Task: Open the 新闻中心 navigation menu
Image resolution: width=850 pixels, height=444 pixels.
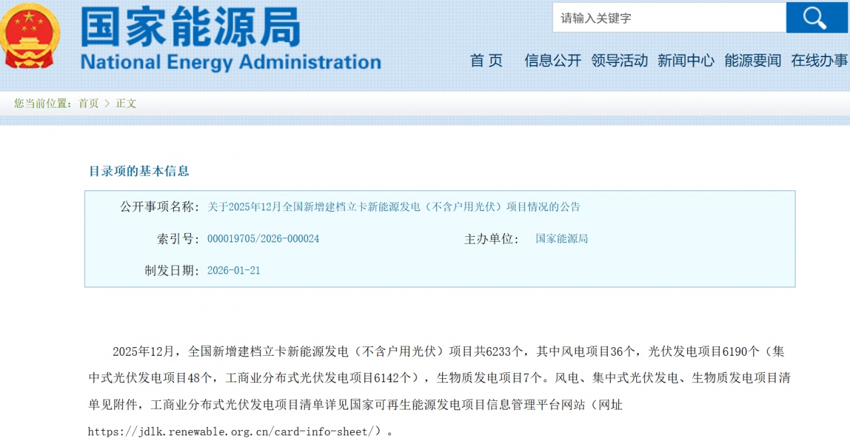Action: [686, 60]
